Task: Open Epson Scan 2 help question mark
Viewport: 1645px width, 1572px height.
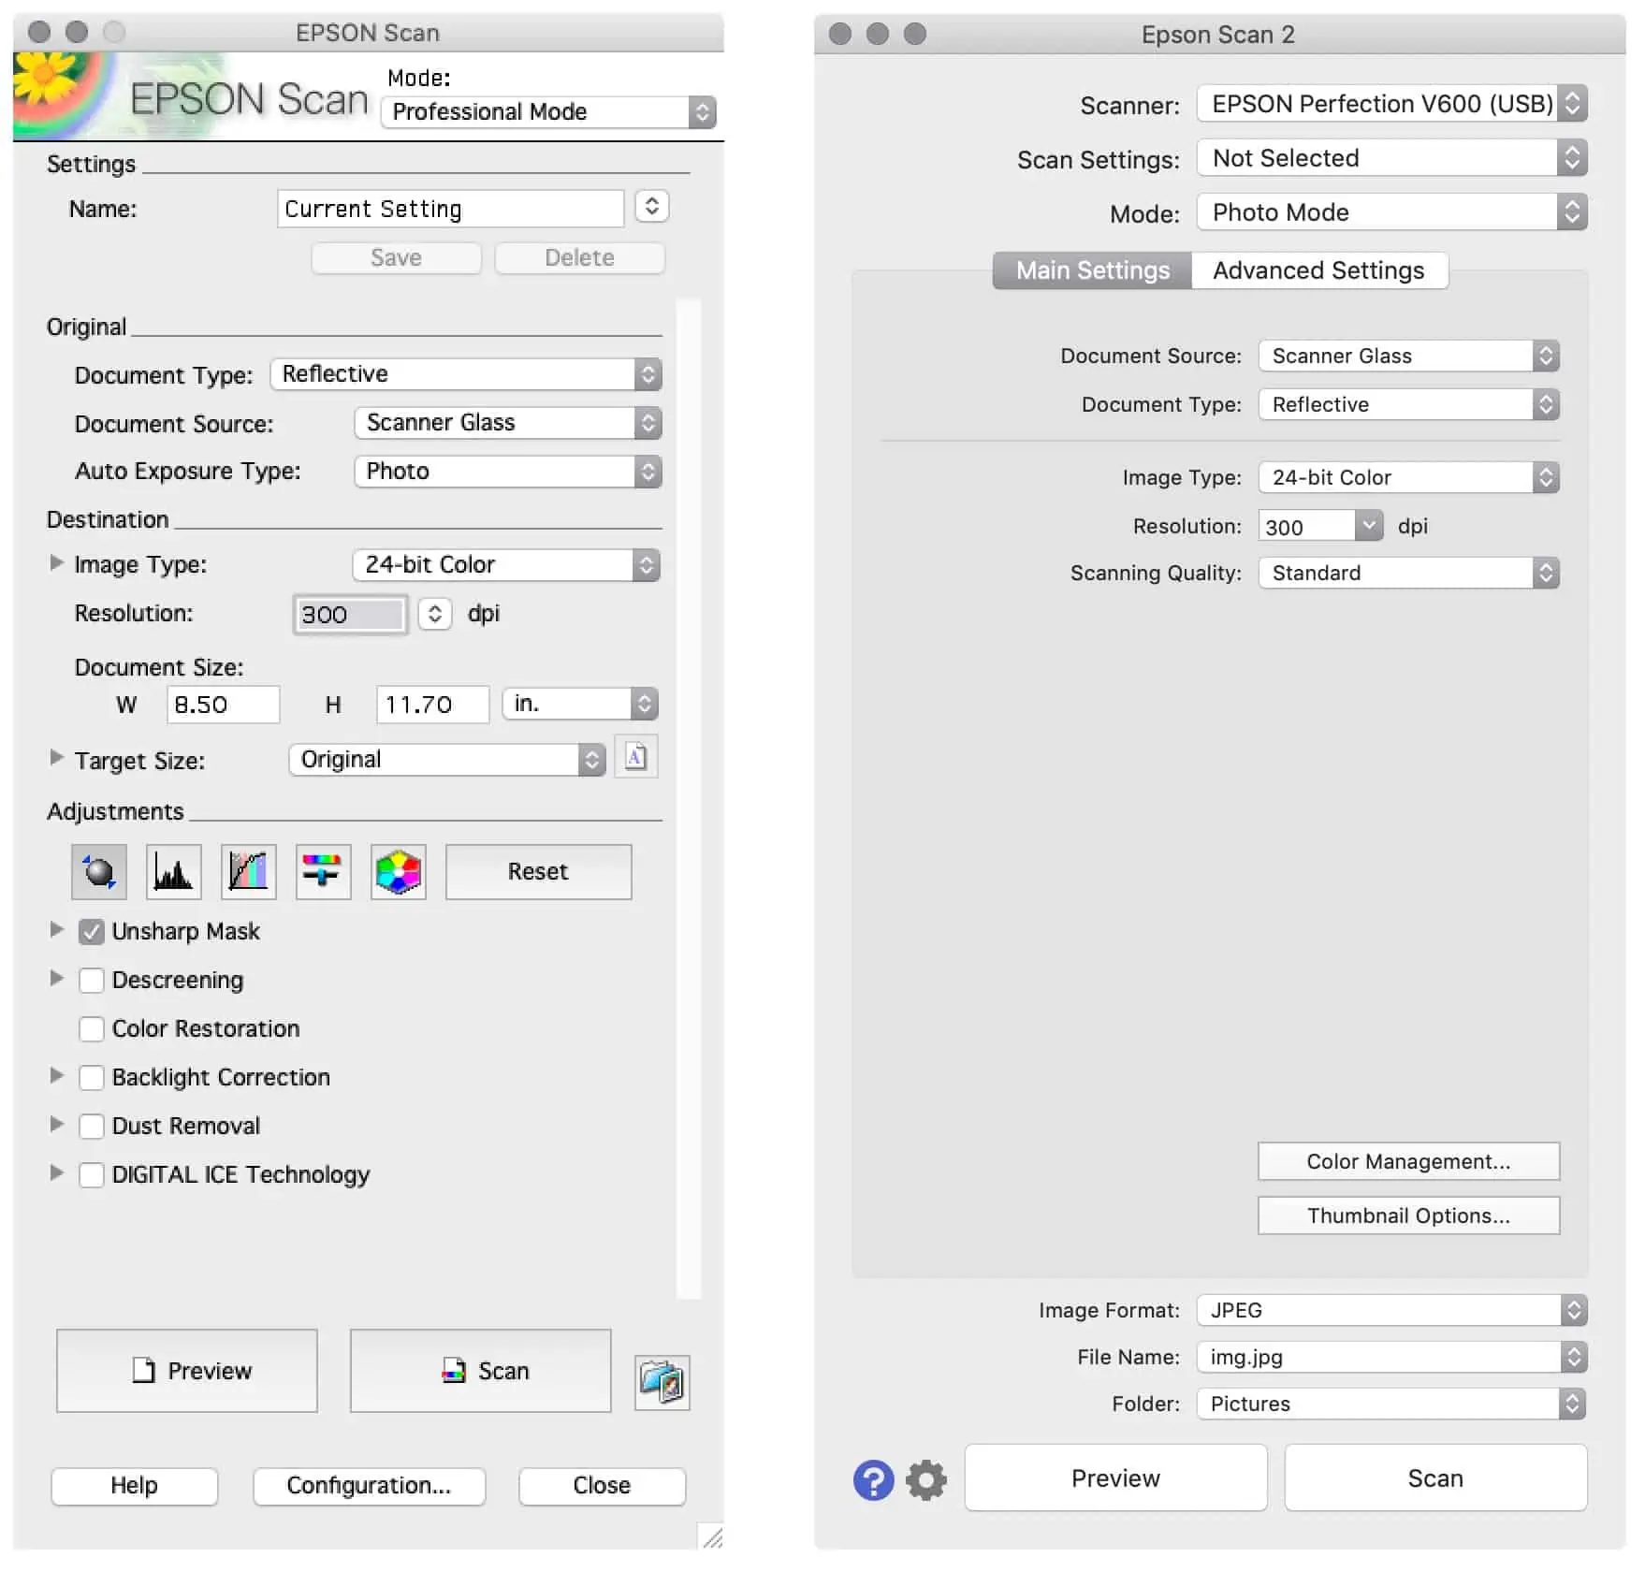Action: click(x=873, y=1480)
